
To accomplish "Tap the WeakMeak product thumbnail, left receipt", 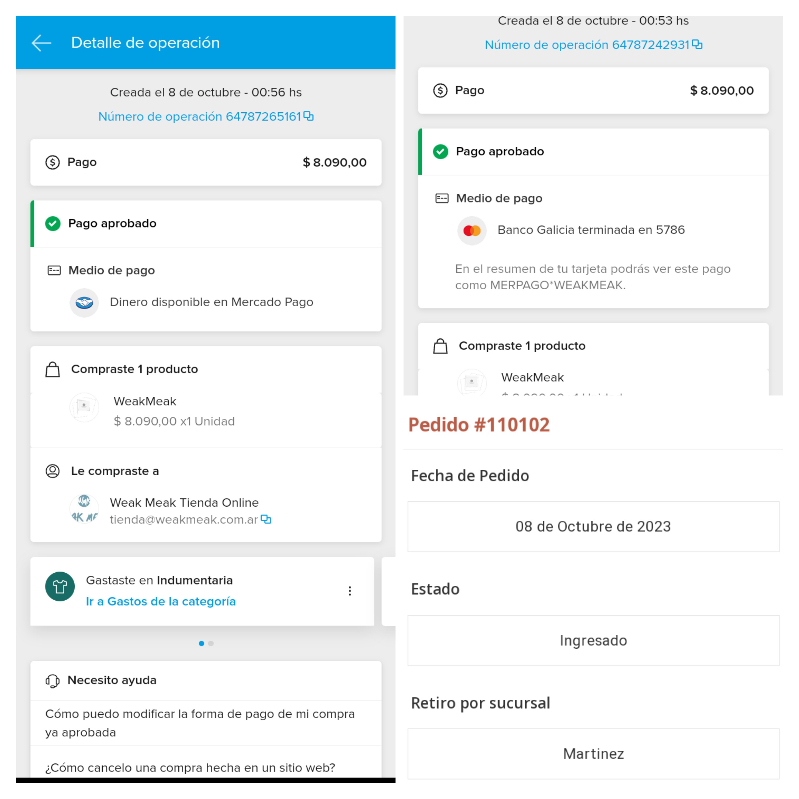I will [x=84, y=407].
